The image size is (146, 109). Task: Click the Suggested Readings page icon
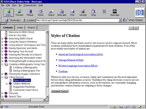tap(10, 87)
